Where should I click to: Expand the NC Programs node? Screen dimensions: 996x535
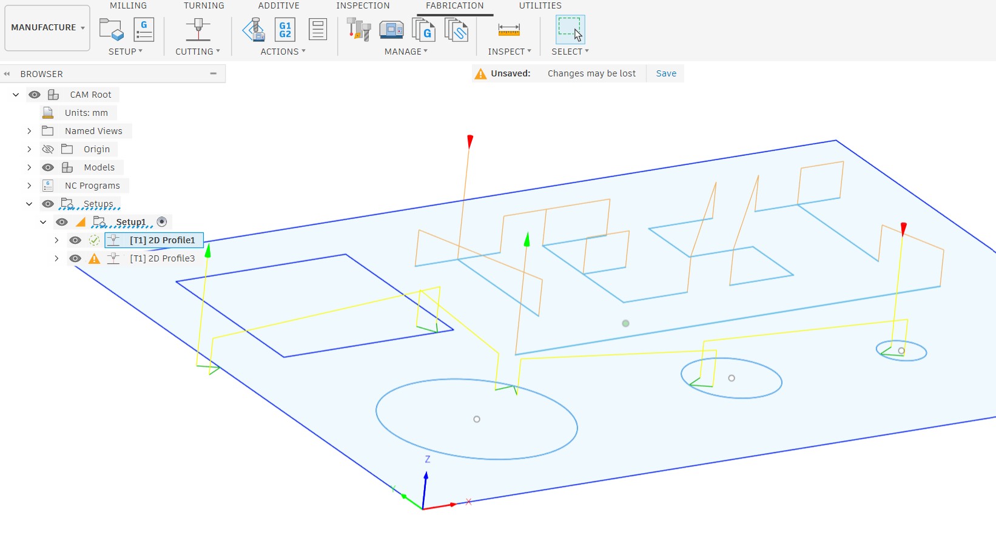(x=29, y=186)
